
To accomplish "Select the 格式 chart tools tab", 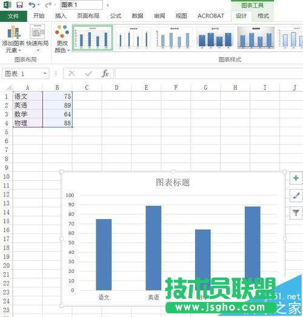I will pyautogui.click(x=263, y=16).
